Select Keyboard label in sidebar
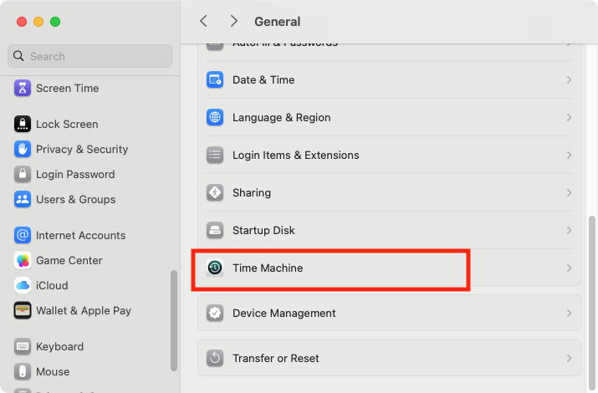 (60, 346)
